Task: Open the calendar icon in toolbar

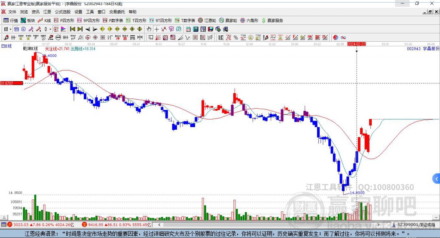Action: pos(188,29)
